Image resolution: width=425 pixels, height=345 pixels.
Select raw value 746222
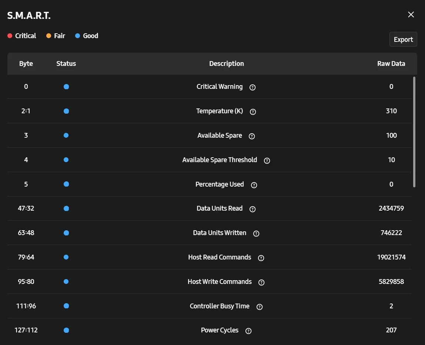(x=391, y=232)
